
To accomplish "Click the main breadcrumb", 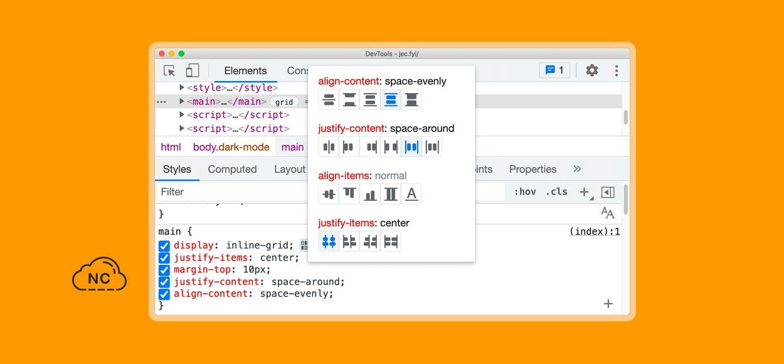I will (292, 147).
